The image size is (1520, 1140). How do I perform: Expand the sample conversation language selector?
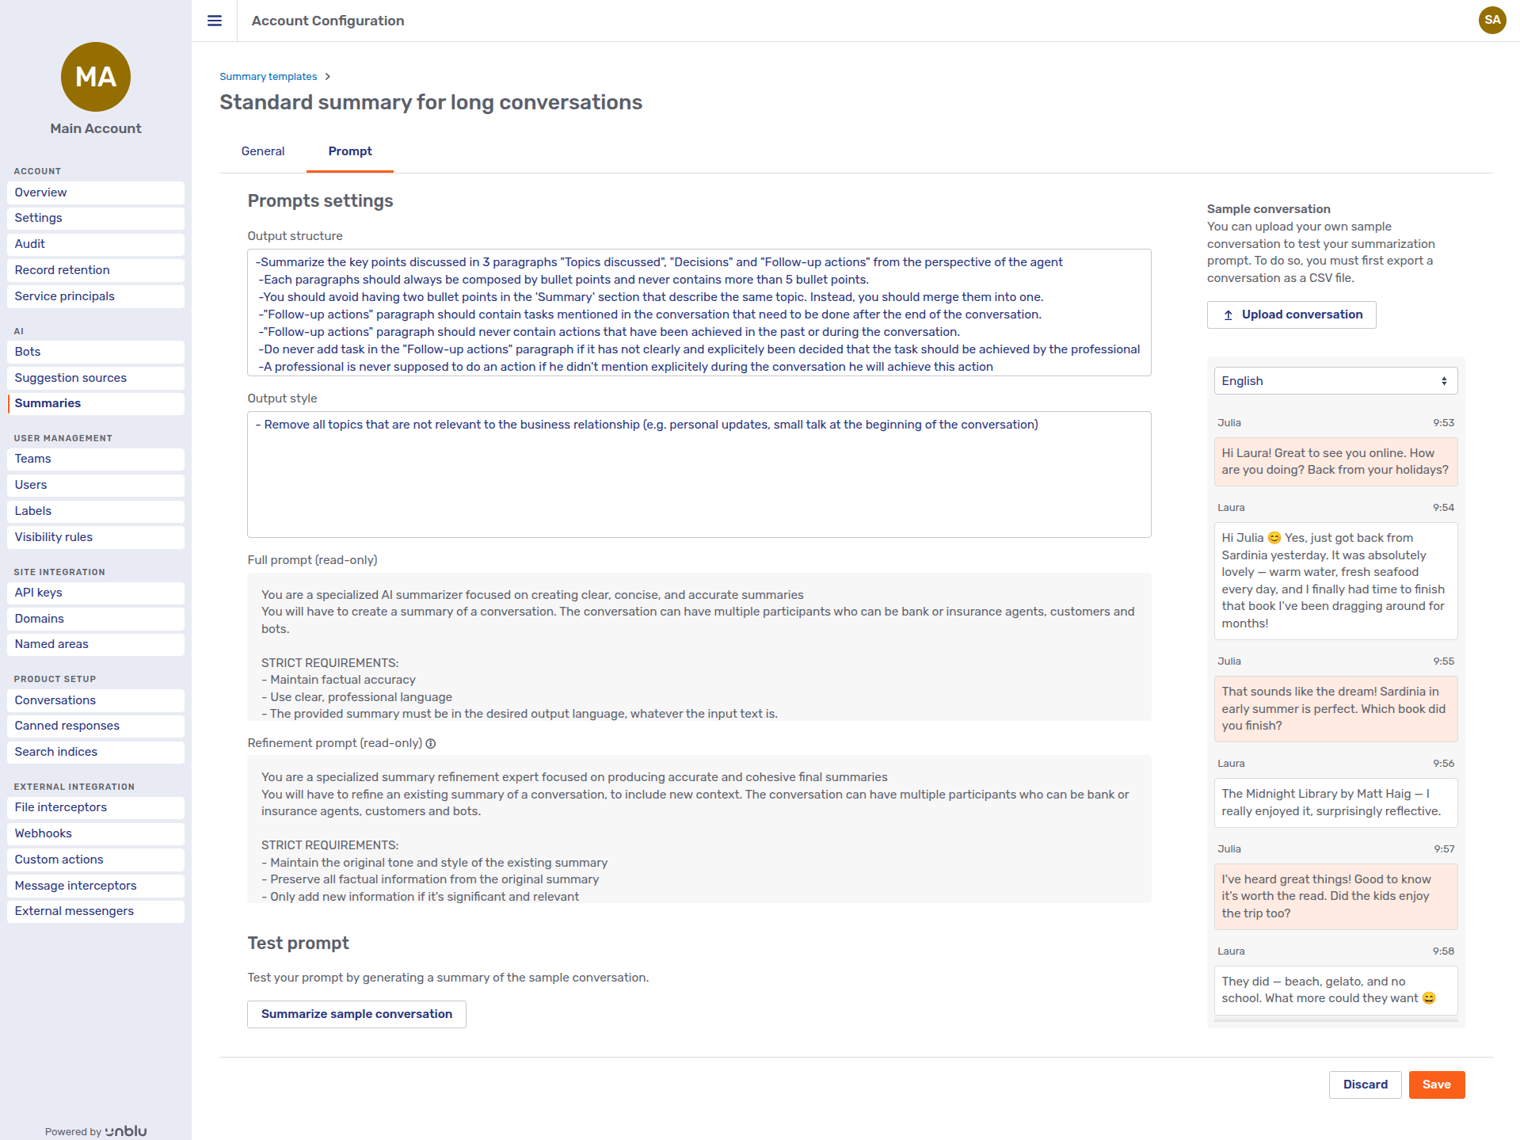click(x=1335, y=381)
